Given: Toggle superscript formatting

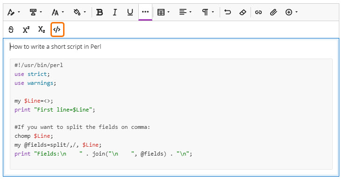Looking at the screenshot, I should click(x=26, y=30).
